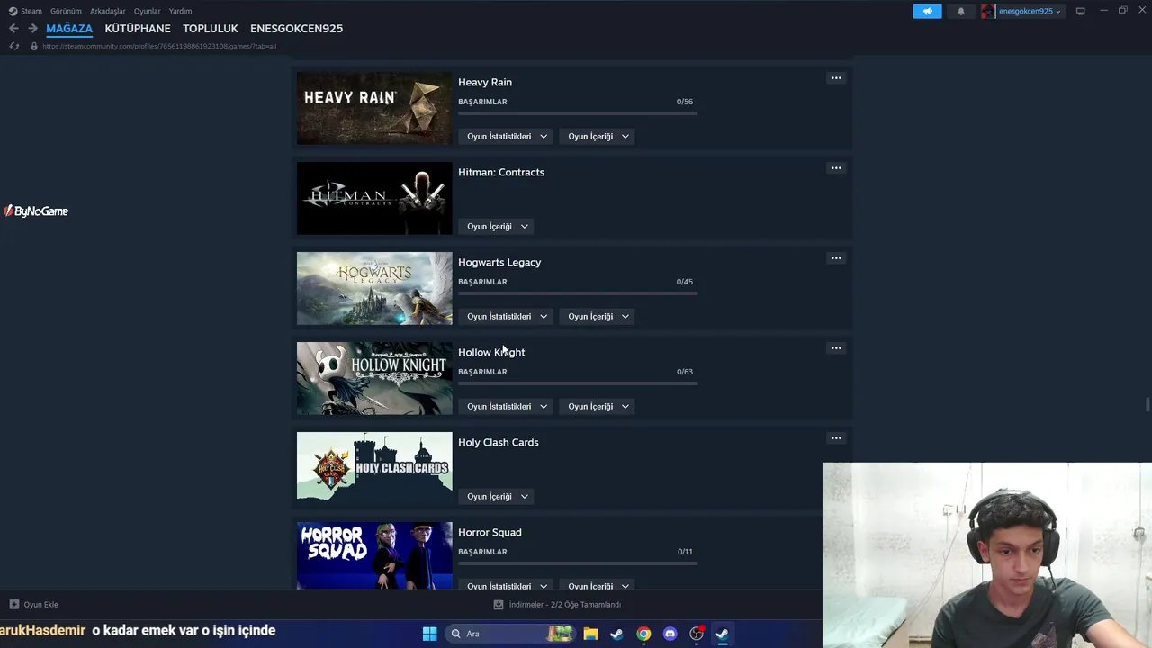Open the Hitman: Contracts title link

point(501,172)
